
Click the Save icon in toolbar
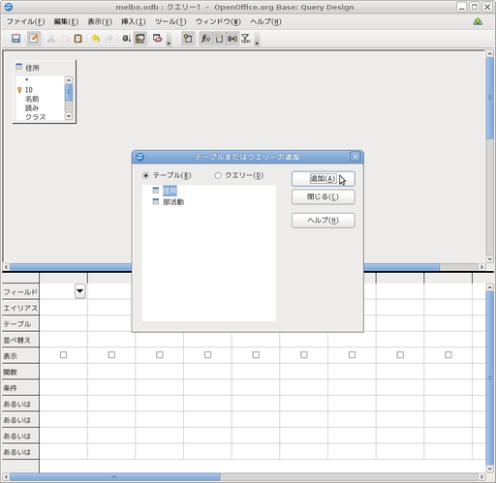point(15,39)
